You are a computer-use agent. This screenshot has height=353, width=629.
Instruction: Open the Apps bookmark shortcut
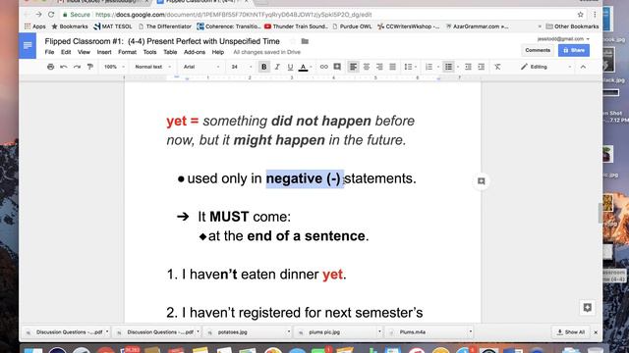pos(35,26)
